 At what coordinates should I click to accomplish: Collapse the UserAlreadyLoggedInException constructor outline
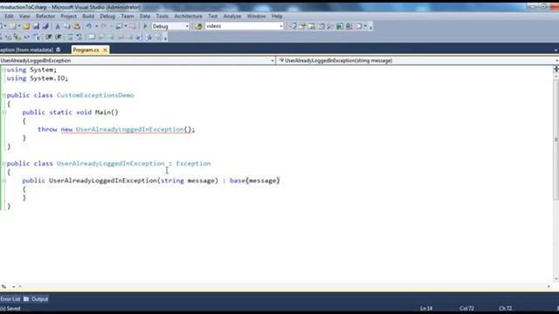tap(3, 181)
